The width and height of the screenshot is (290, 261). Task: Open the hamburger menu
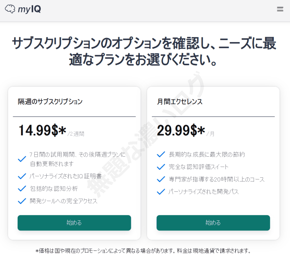280,9
